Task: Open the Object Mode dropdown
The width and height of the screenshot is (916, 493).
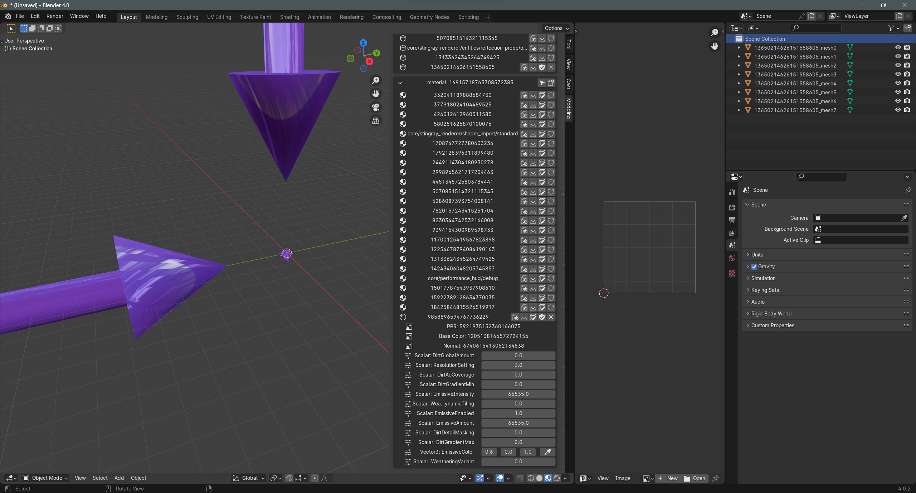Action: click(45, 478)
